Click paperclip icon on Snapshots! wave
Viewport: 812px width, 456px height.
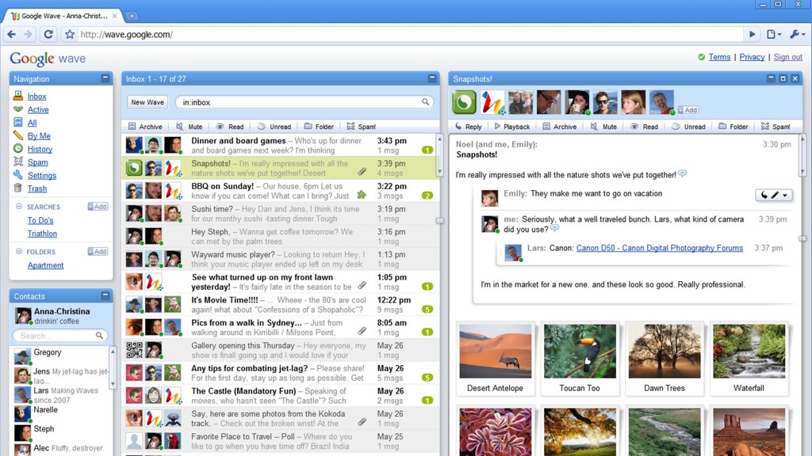point(362,172)
